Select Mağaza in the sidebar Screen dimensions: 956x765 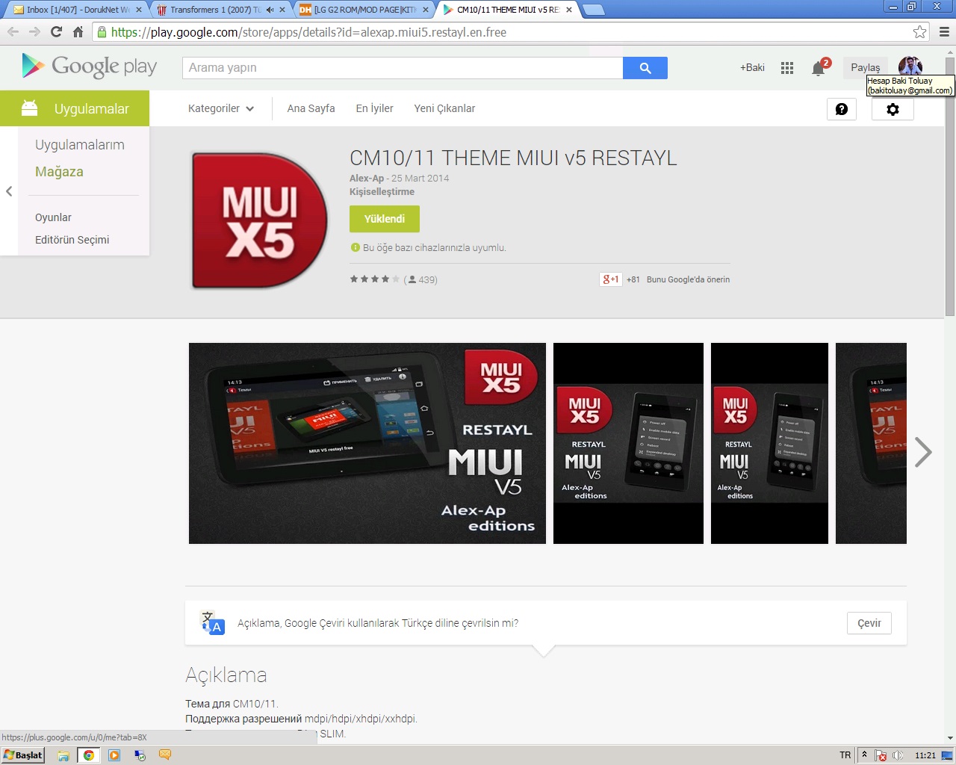tap(59, 172)
